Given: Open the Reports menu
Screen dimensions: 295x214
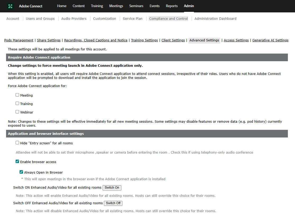Looking at the screenshot, I should click(x=172, y=6).
